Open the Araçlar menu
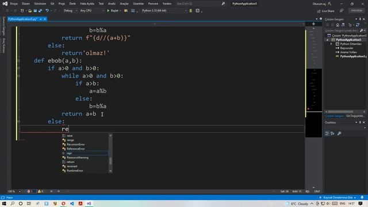 pyautogui.click(x=124, y=4)
